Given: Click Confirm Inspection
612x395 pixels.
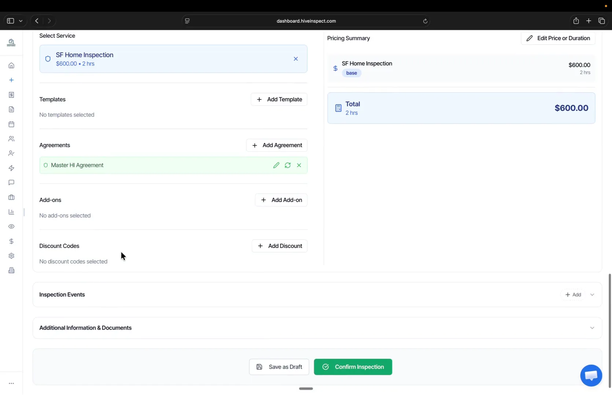Looking at the screenshot, I should click(353, 367).
